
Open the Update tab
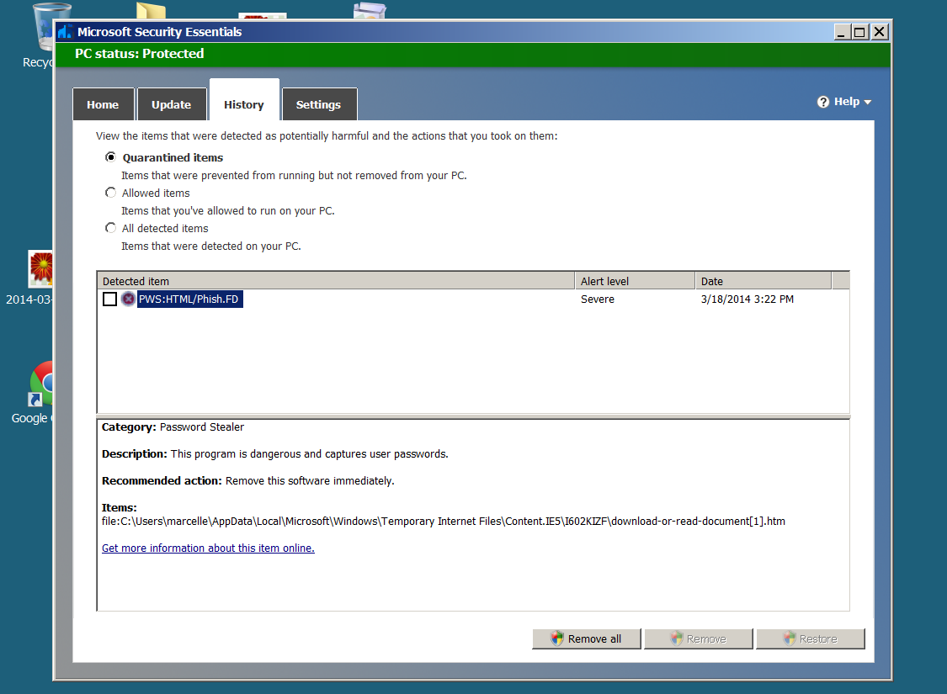172,104
